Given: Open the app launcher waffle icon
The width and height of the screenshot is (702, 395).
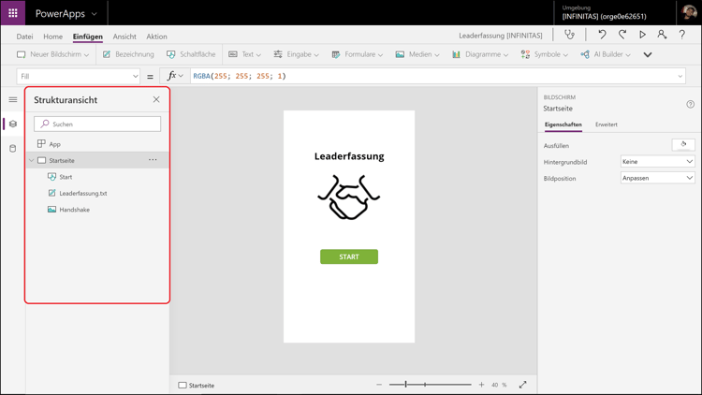Looking at the screenshot, I should click(x=12, y=13).
